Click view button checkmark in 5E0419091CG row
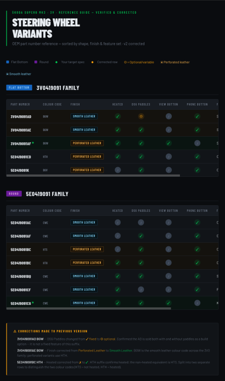Viewport: 225px width, 381px height. click(x=169, y=303)
